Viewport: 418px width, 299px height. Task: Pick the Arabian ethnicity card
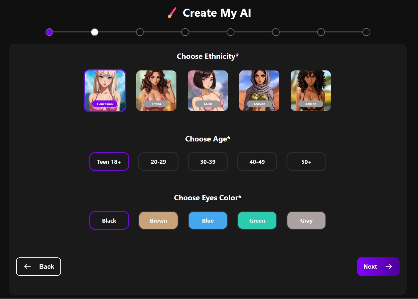click(x=259, y=91)
